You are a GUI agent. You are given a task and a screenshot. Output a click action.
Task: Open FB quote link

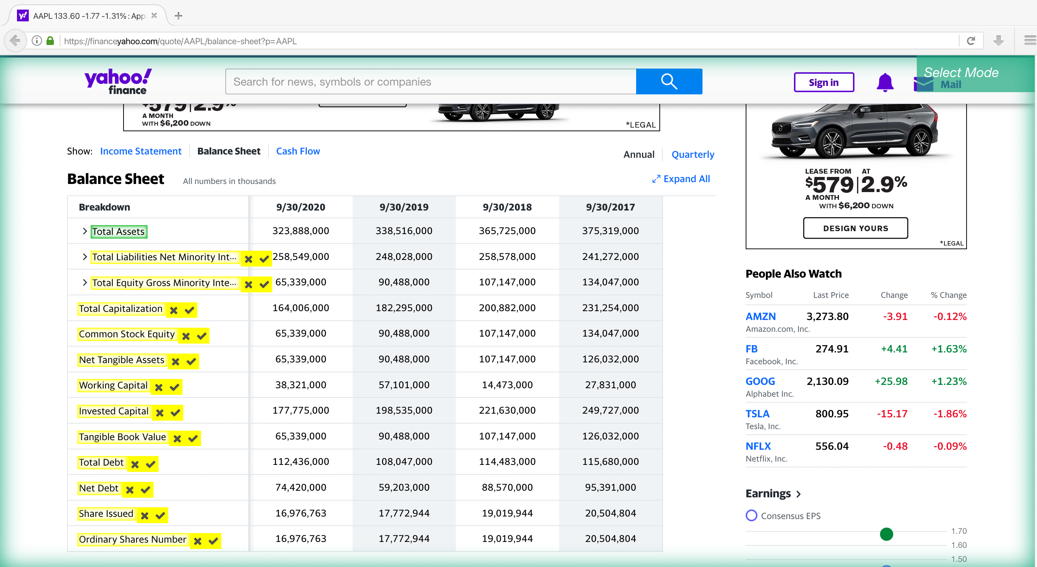pos(751,348)
